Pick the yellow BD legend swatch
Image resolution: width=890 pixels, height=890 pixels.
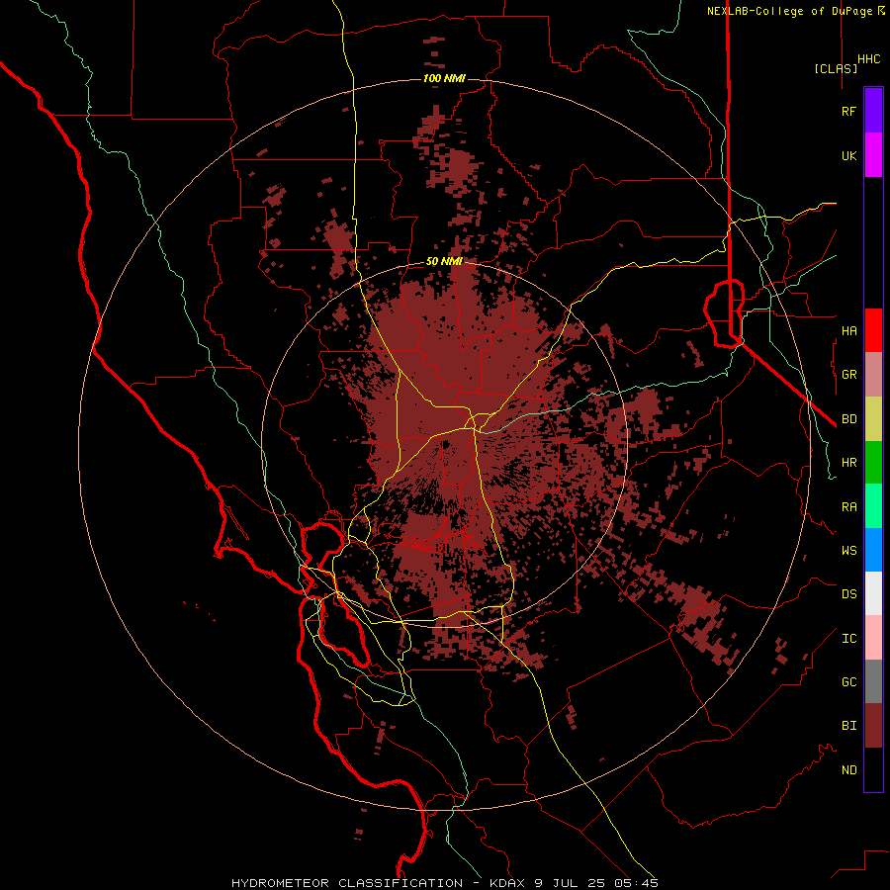(x=873, y=419)
